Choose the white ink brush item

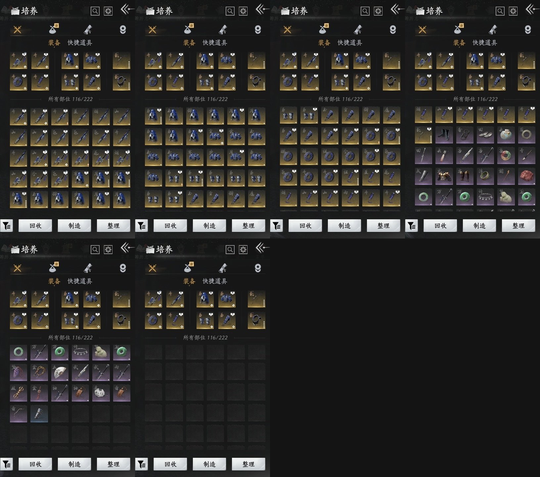(x=526, y=156)
